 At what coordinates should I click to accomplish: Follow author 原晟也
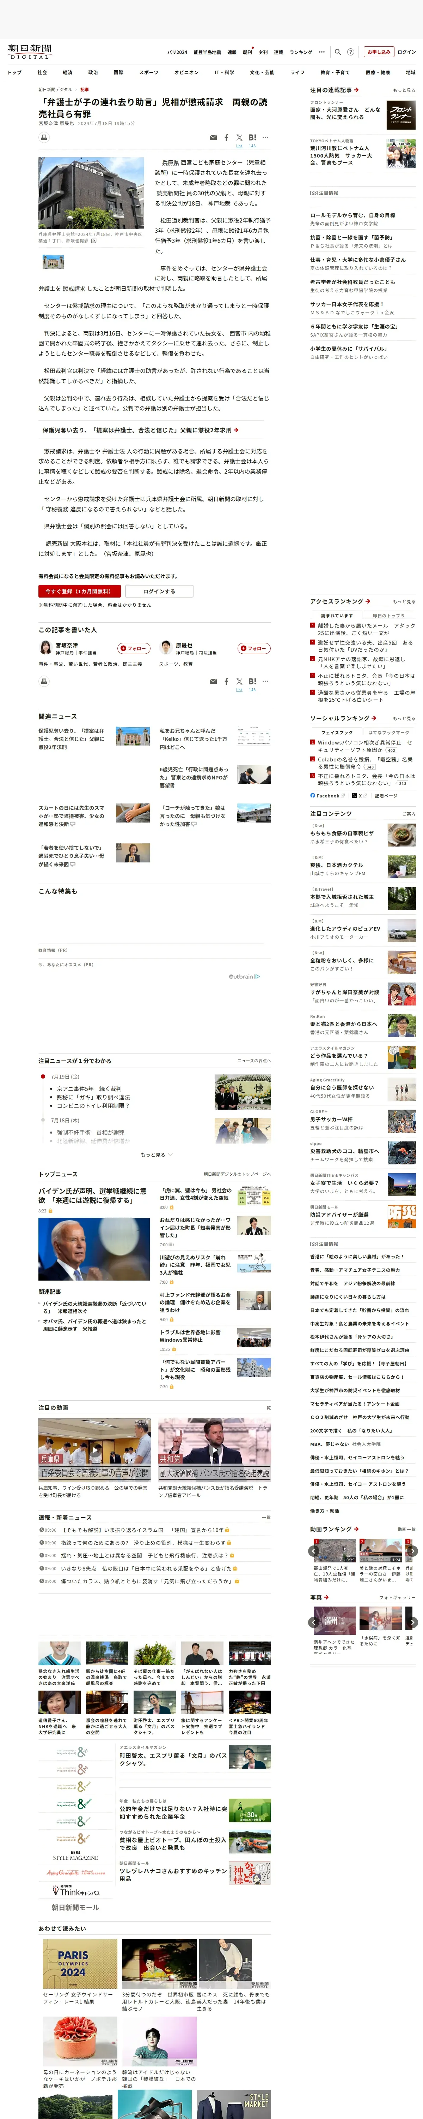[x=254, y=648]
